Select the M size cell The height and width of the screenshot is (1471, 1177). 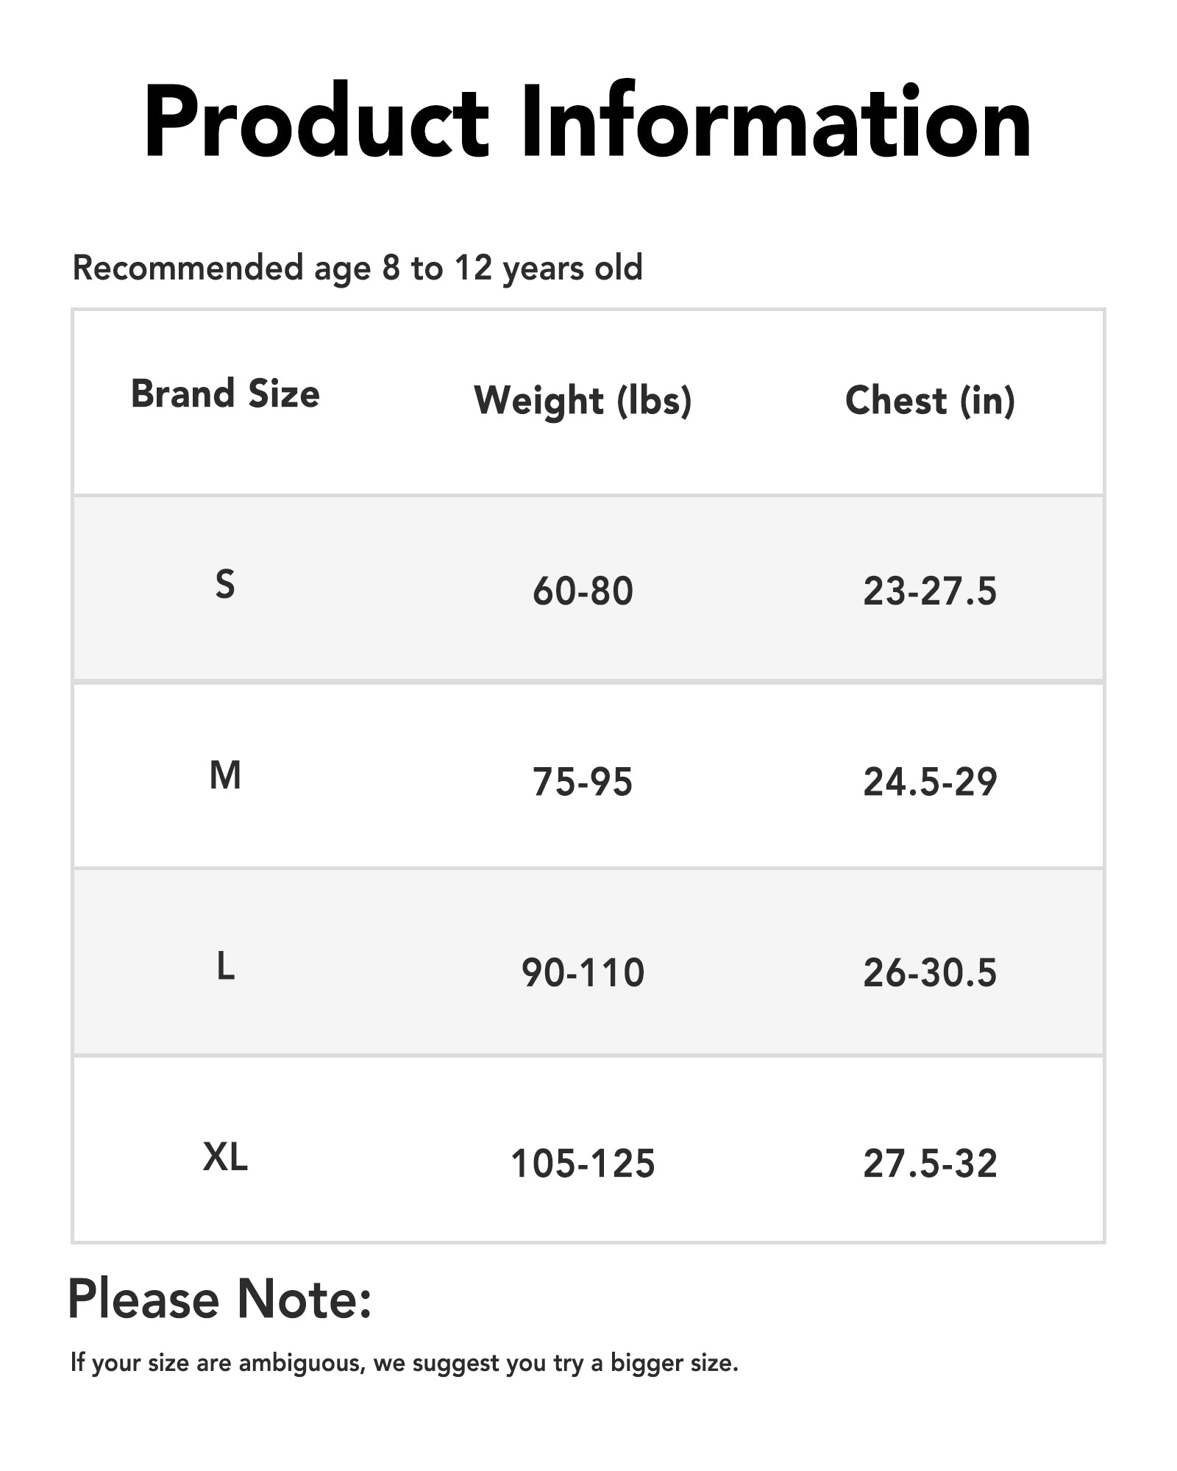click(x=225, y=776)
